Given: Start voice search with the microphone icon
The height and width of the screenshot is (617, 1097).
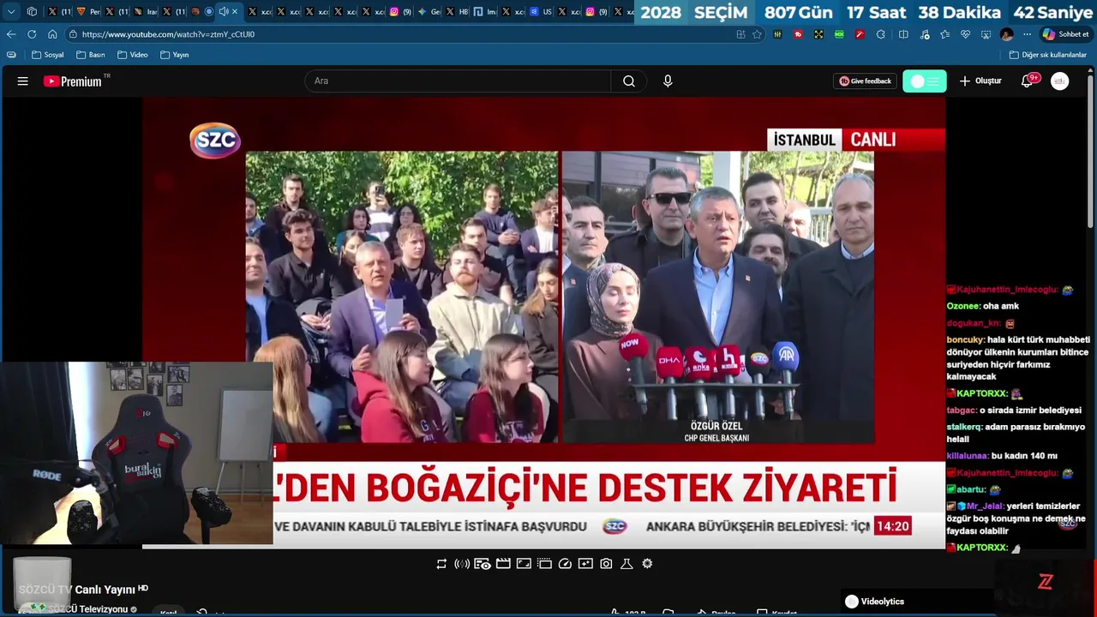Looking at the screenshot, I should 668,81.
